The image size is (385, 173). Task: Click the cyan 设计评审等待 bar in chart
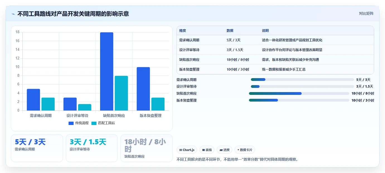[x=84, y=107]
